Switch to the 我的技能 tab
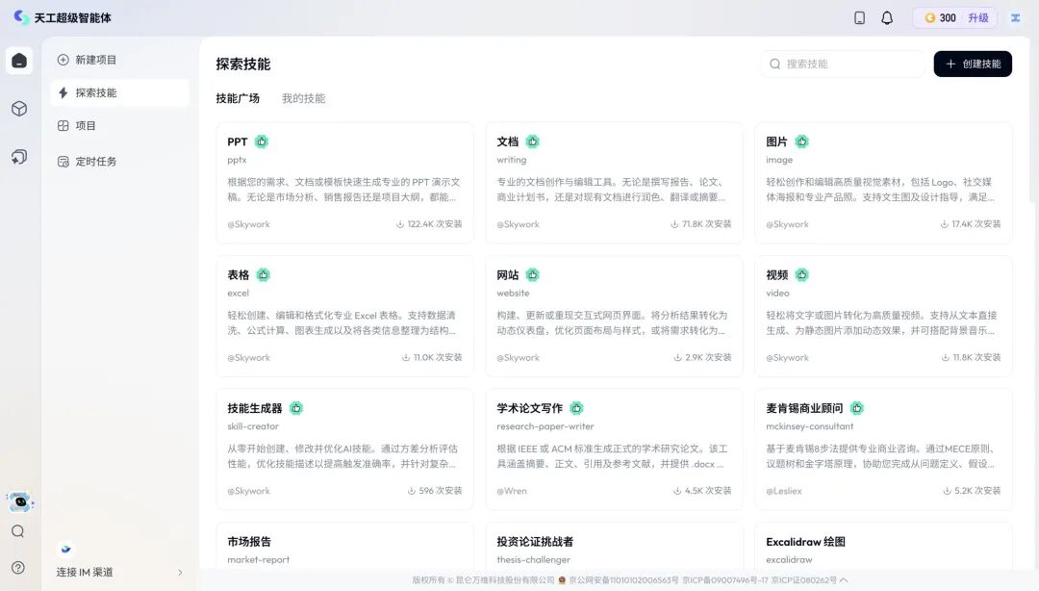Image resolution: width=1039 pixels, height=591 pixels. tap(303, 98)
